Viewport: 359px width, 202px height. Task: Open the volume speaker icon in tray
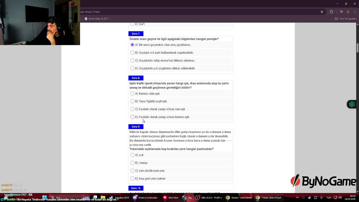(340, 198)
